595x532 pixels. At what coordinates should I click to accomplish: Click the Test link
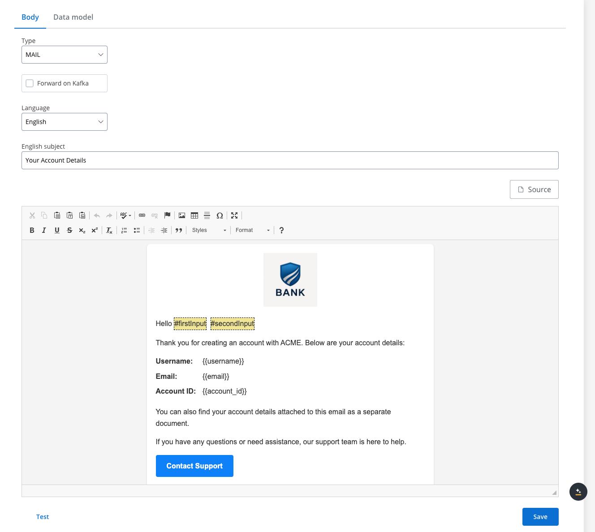click(x=43, y=517)
